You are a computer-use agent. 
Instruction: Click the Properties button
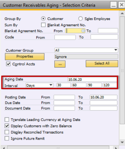point(25,56)
